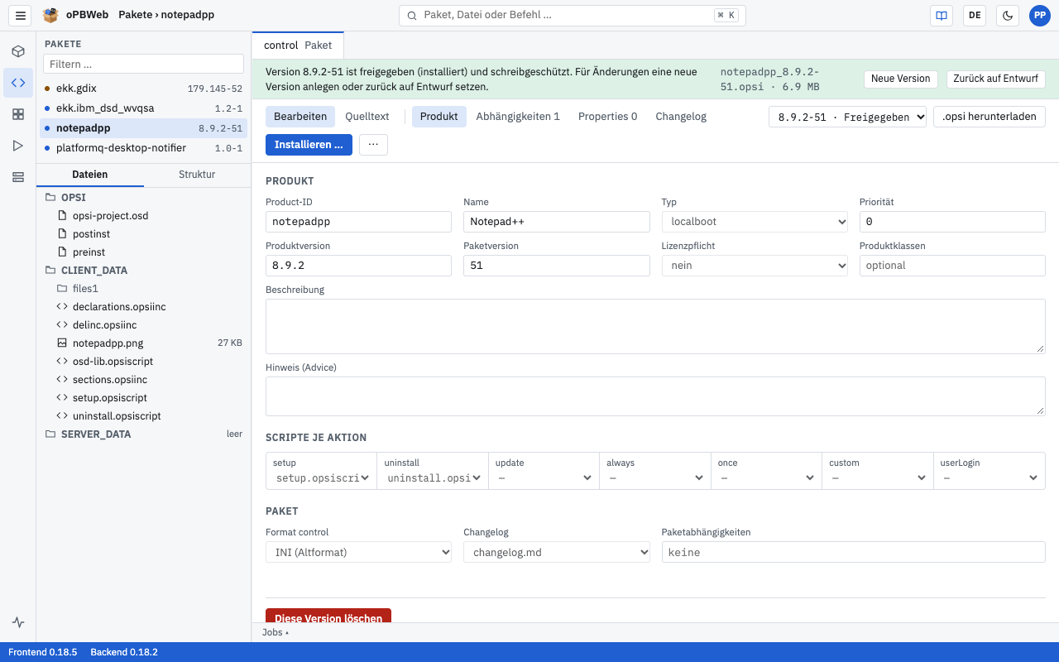Open the Changelog tab
The width and height of the screenshot is (1059, 662).
point(681,117)
